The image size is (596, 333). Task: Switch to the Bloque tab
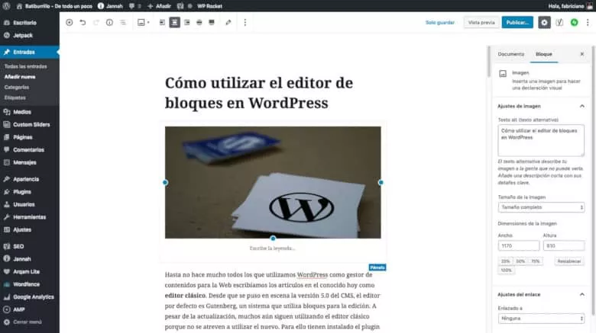coord(544,54)
